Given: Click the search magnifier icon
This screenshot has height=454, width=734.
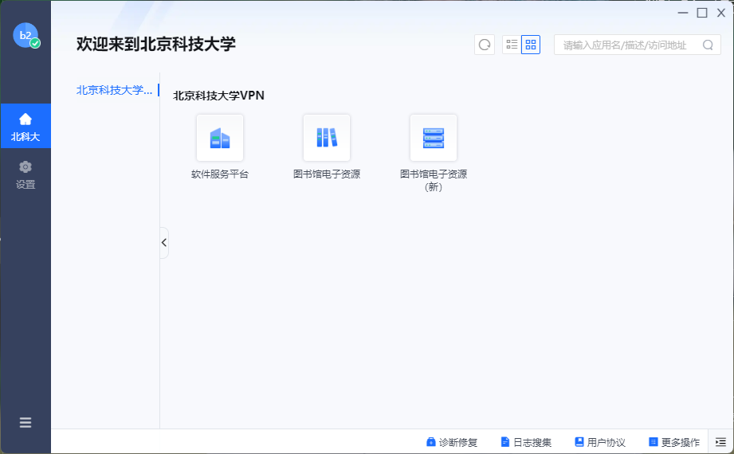Looking at the screenshot, I should [x=708, y=45].
